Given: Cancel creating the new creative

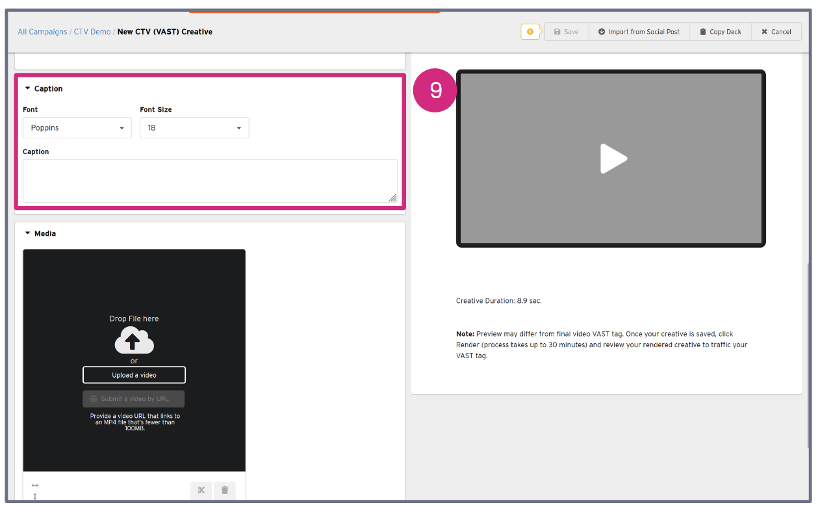Looking at the screenshot, I should [776, 32].
